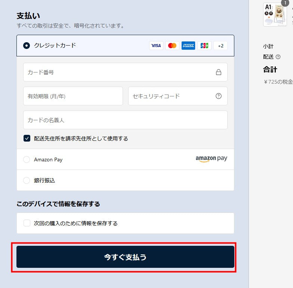This screenshot has height=288, width=293.
Task: Click the カードの名義人 input field
Action: coord(125,120)
